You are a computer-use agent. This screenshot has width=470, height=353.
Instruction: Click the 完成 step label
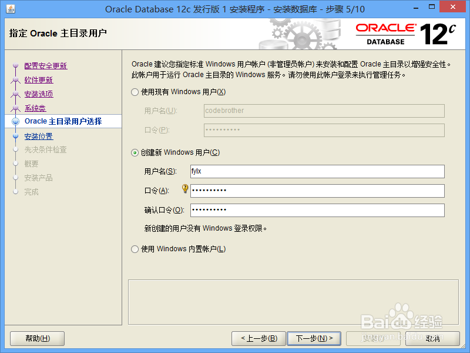tap(32, 192)
